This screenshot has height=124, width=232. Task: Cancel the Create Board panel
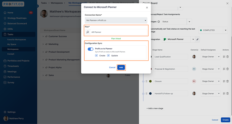click(x=215, y=120)
